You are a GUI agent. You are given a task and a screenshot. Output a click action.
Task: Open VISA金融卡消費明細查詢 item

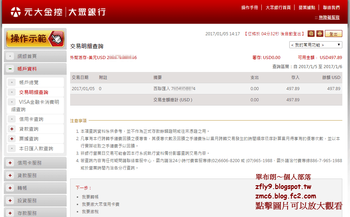[35, 106]
